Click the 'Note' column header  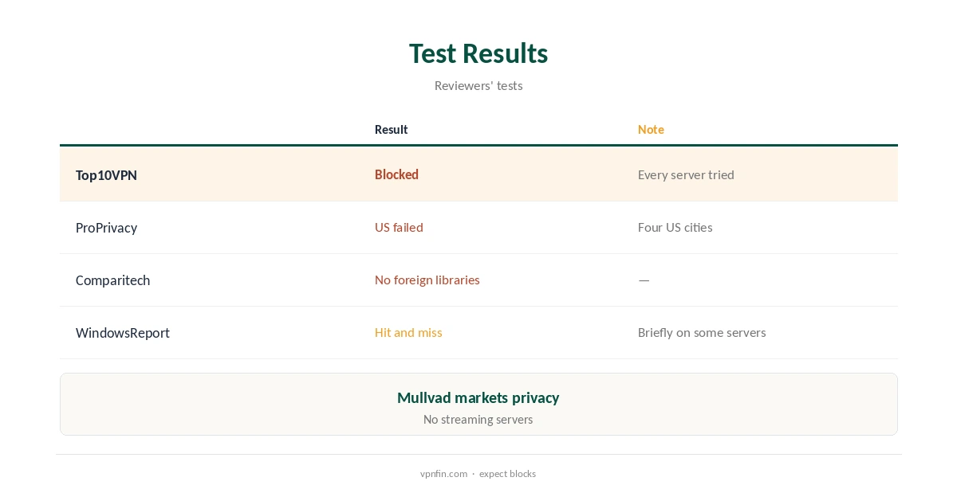pos(651,129)
